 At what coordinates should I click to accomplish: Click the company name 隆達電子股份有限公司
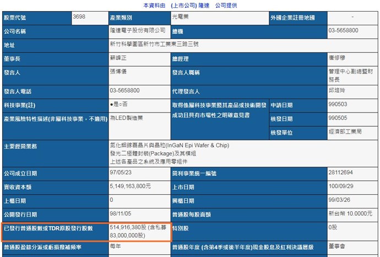coord(137,31)
